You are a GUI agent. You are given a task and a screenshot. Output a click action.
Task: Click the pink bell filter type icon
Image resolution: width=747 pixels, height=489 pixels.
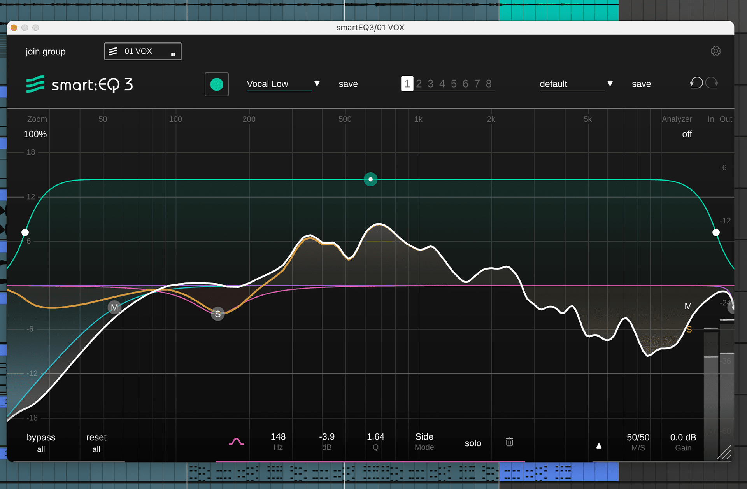[236, 442]
